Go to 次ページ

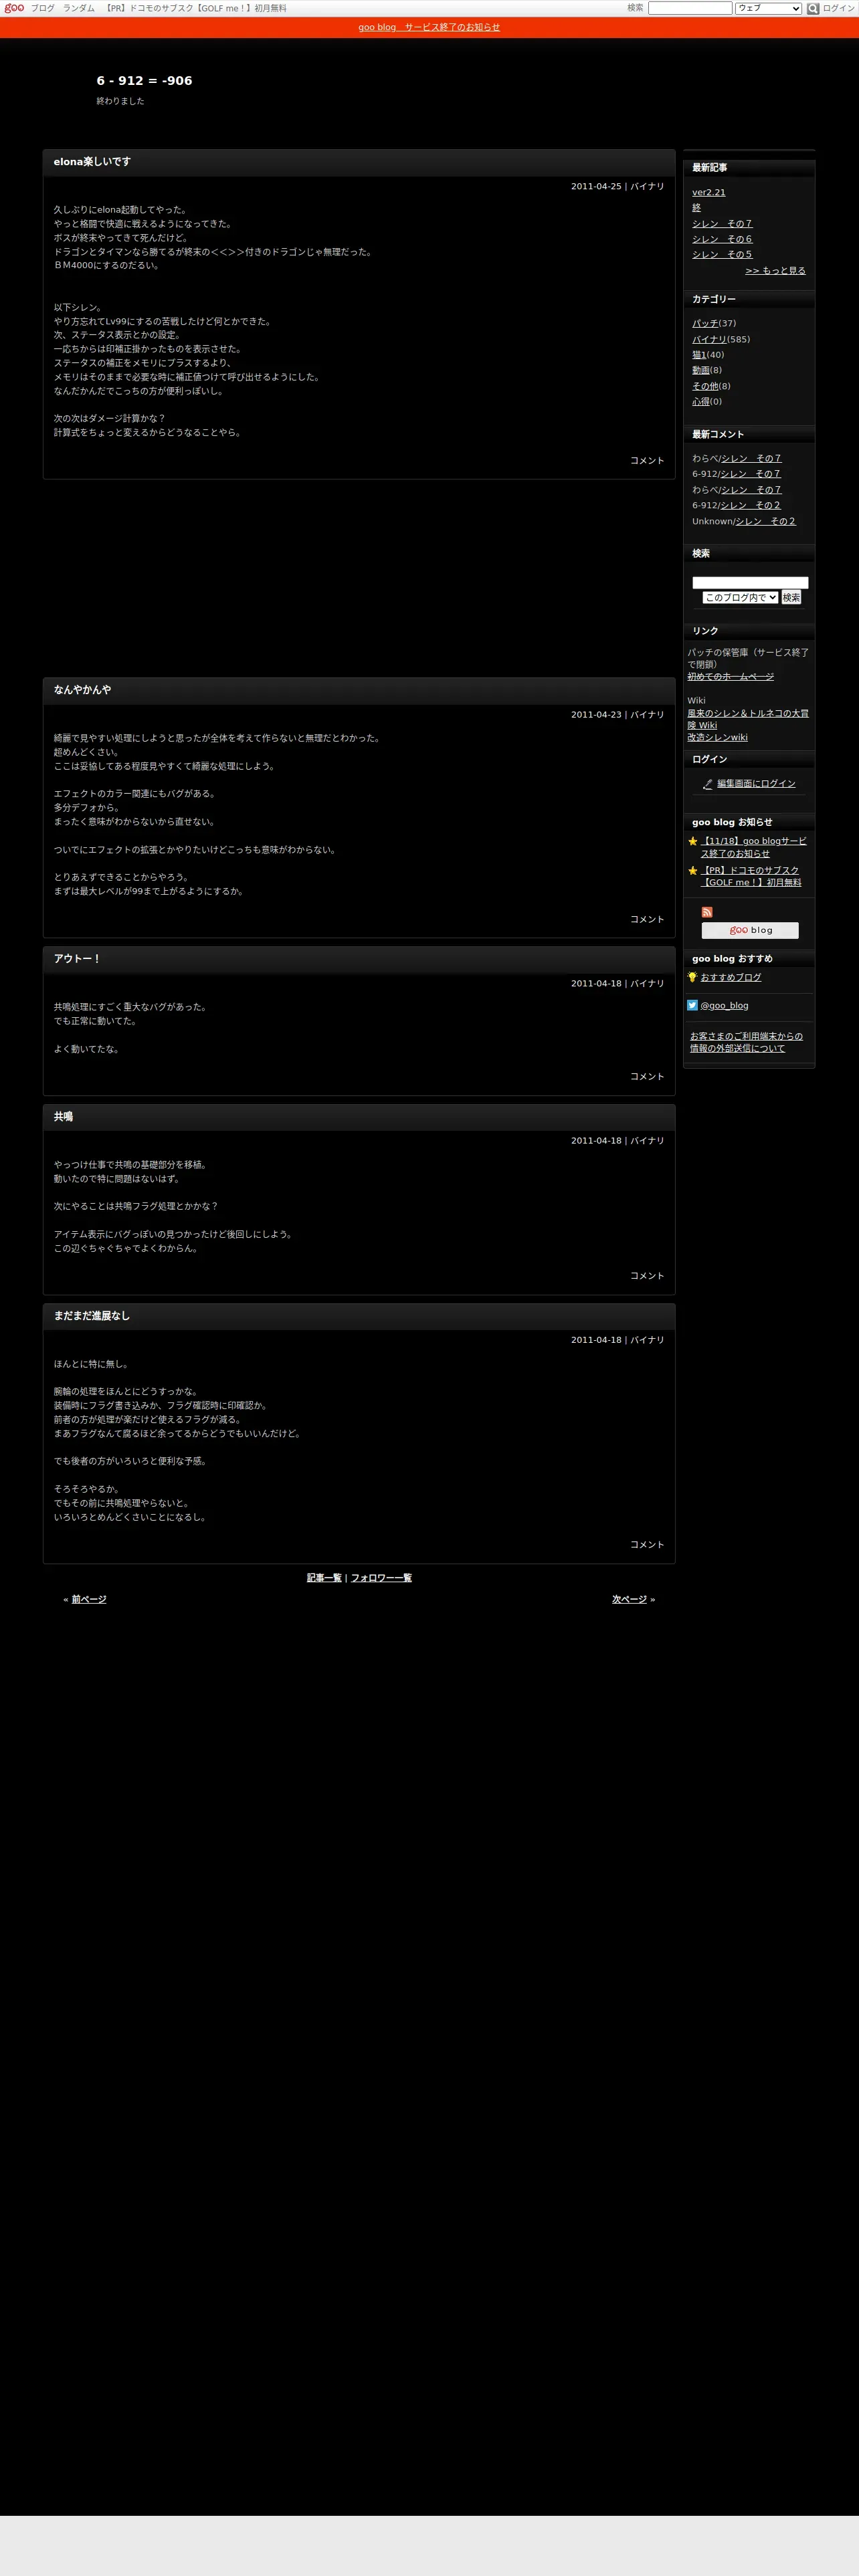[x=629, y=1600]
